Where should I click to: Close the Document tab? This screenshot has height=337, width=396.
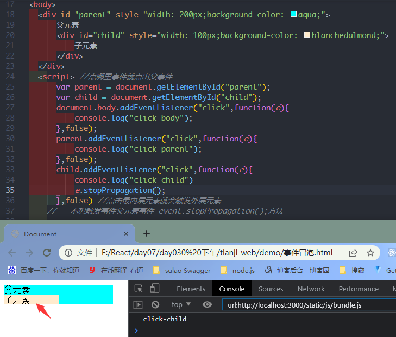[x=126, y=234]
